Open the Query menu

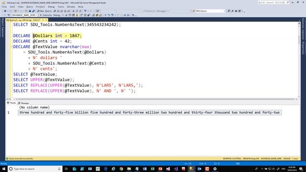click(x=30, y=7)
